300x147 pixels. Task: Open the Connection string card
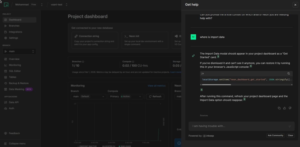pos(94,40)
